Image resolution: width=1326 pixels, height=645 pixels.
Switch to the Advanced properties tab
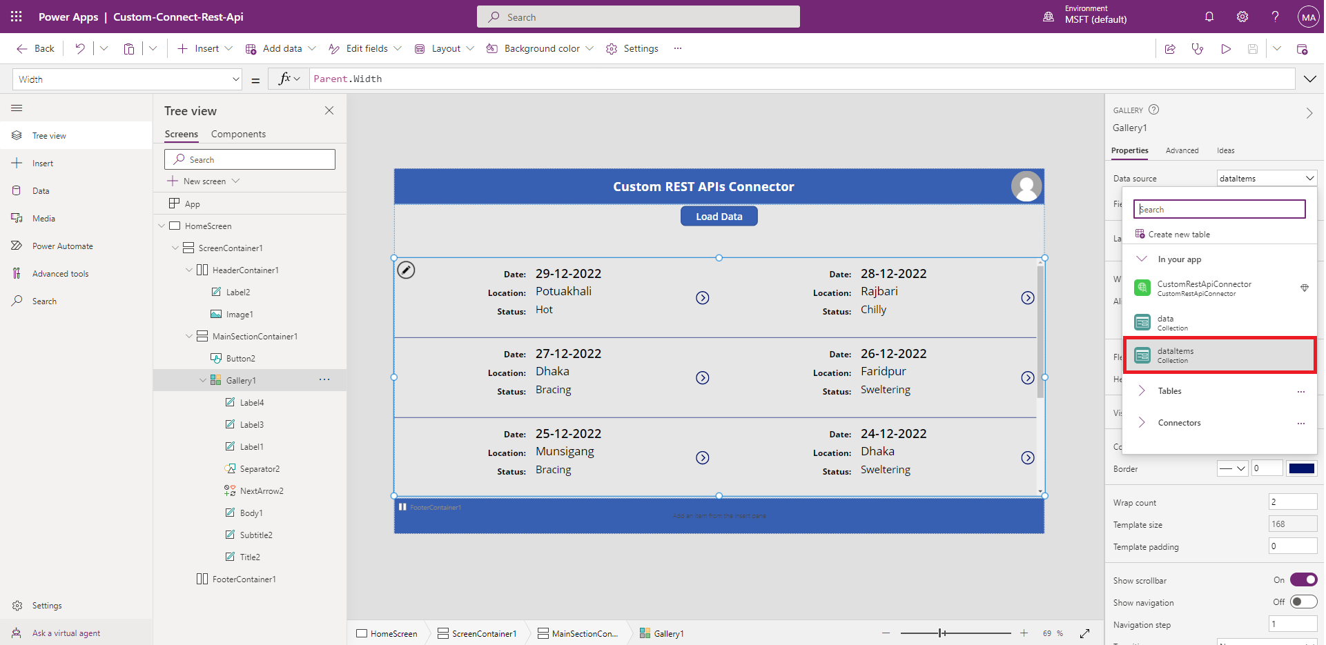[1182, 150]
